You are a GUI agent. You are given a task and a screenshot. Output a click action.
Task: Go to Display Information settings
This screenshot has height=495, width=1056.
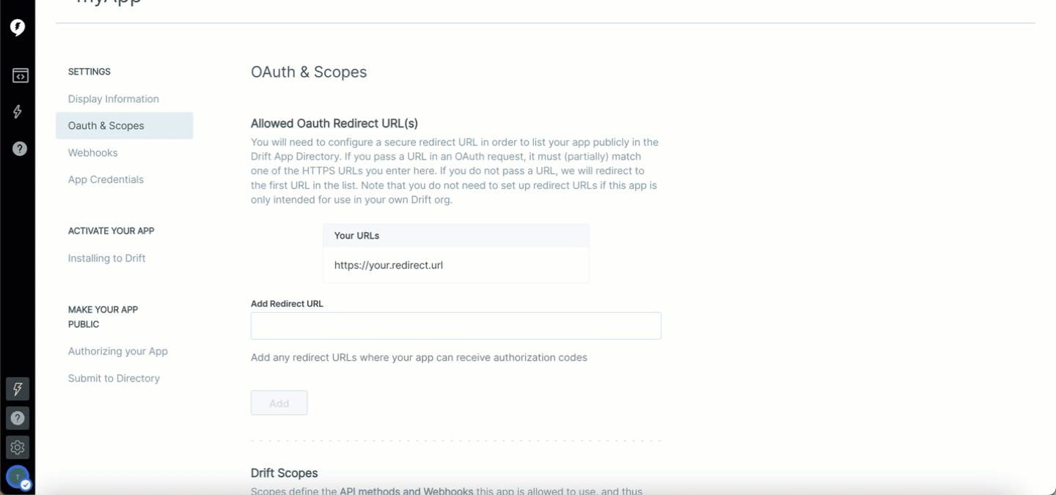pos(114,99)
